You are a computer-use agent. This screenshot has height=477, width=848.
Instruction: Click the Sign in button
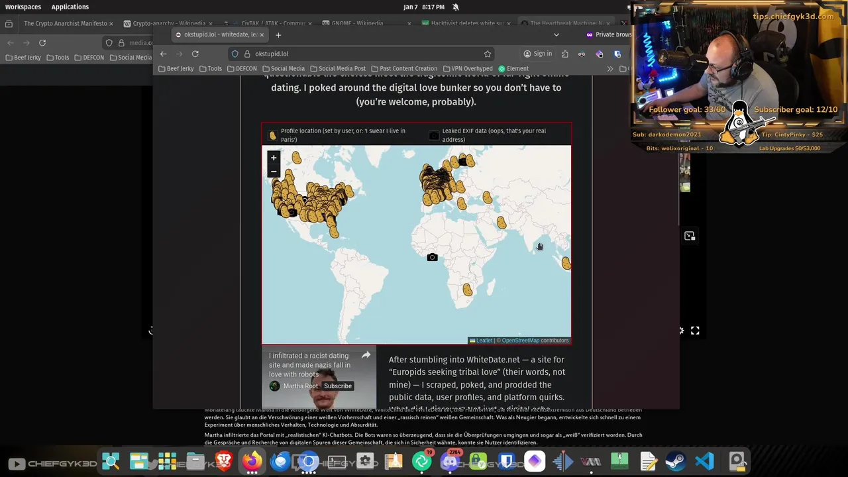(x=537, y=54)
